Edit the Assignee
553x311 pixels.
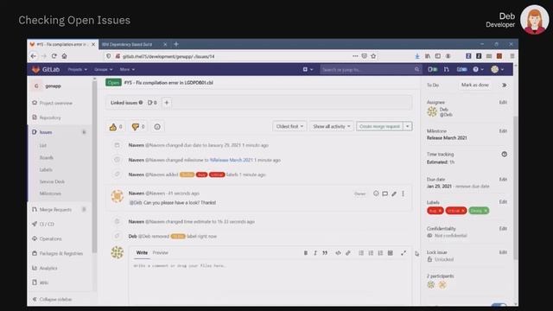point(503,102)
